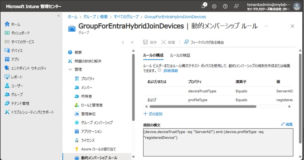Click group menu scroll down arrow
Viewport: 304px width, 160px height.
[x=133, y=157]
